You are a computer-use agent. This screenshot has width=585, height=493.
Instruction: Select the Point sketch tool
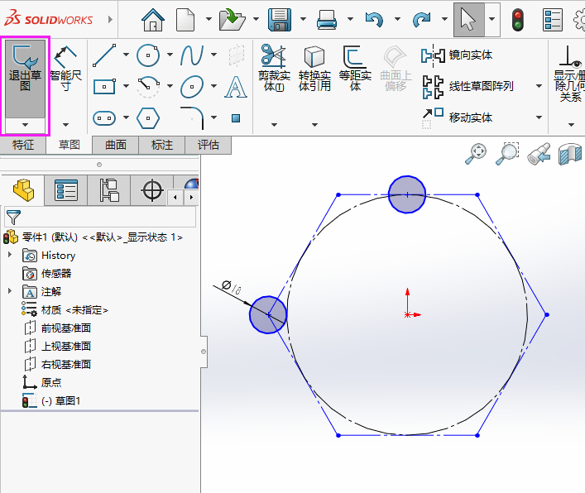coord(236,118)
